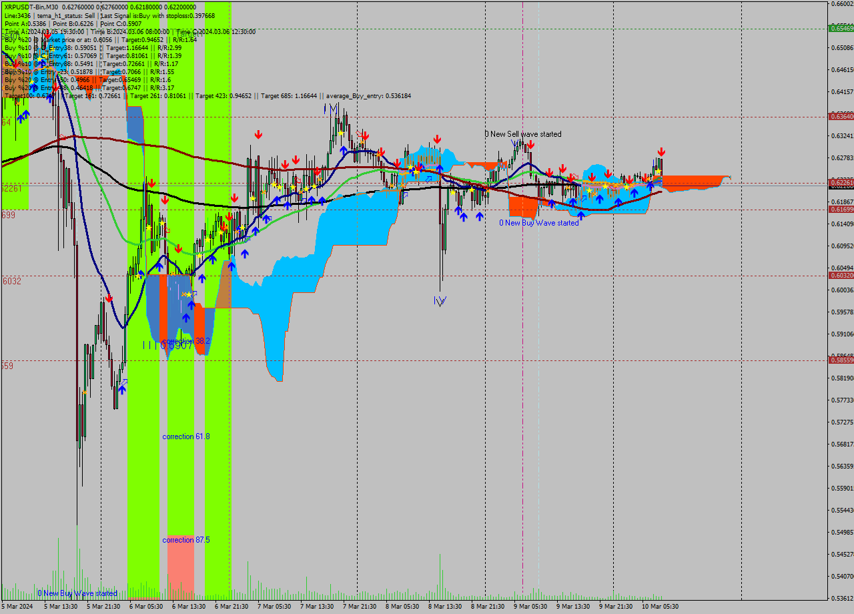Select the line with Target:0.94652 R/R:1.64
854x614 pixels.
[101, 39]
